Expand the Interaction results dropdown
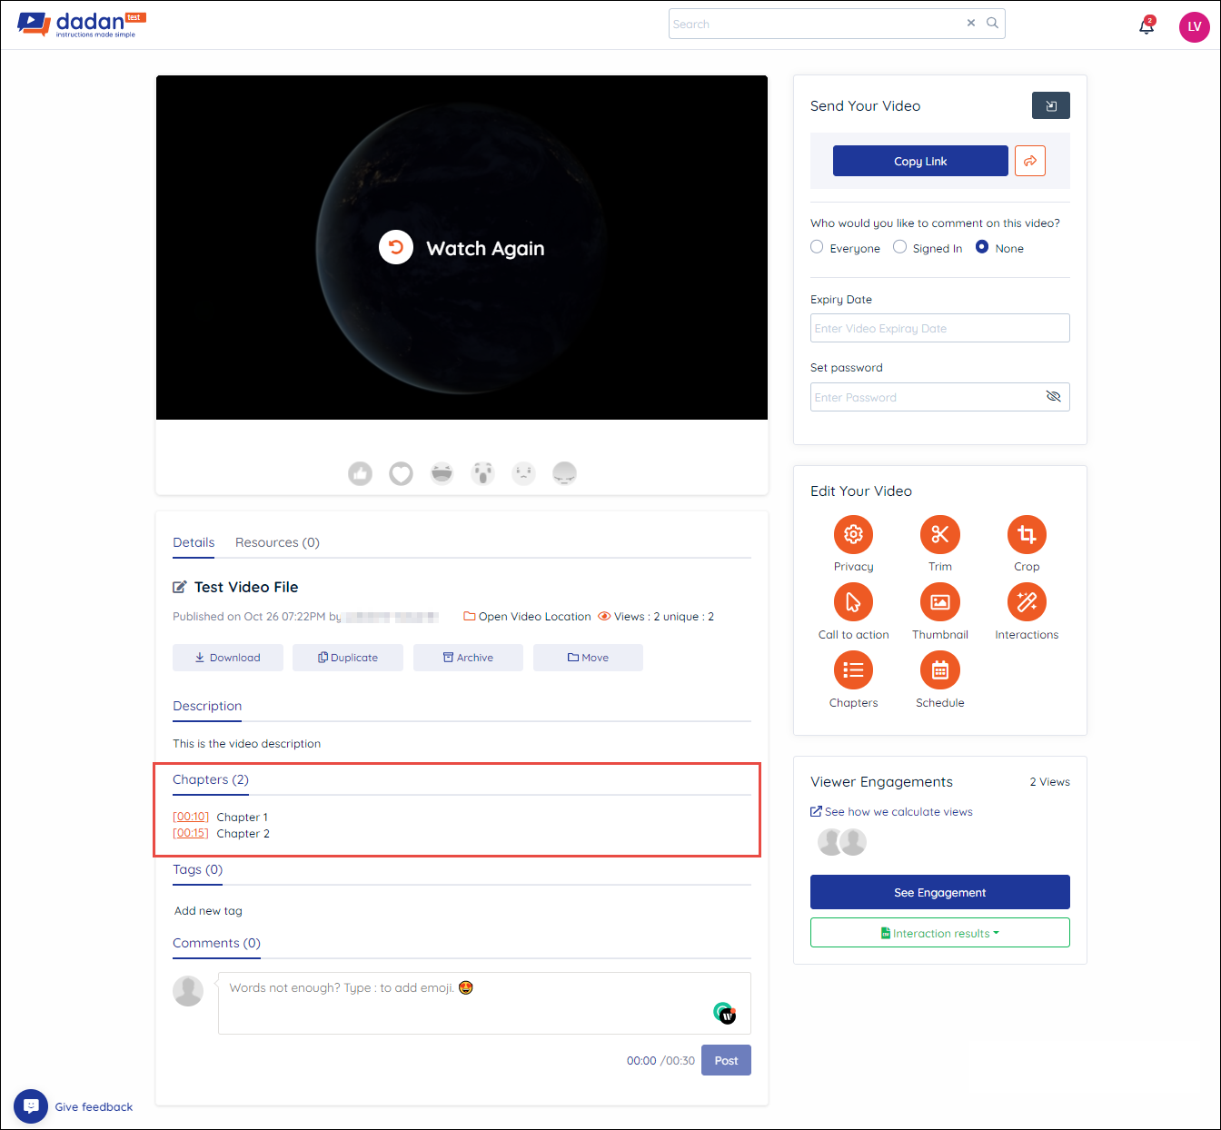Image resolution: width=1221 pixels, height=1130 pixels. (940, 933)
